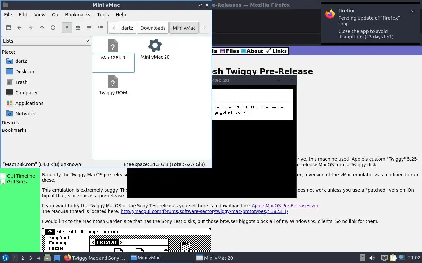Open a new tab in file manager

pos(8,28)
